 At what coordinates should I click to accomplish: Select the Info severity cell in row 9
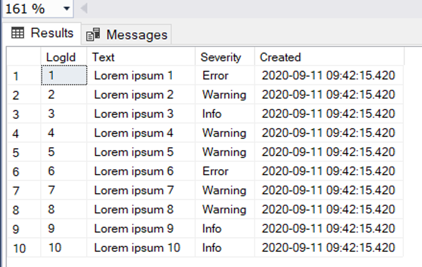click(x=224, y=229)
